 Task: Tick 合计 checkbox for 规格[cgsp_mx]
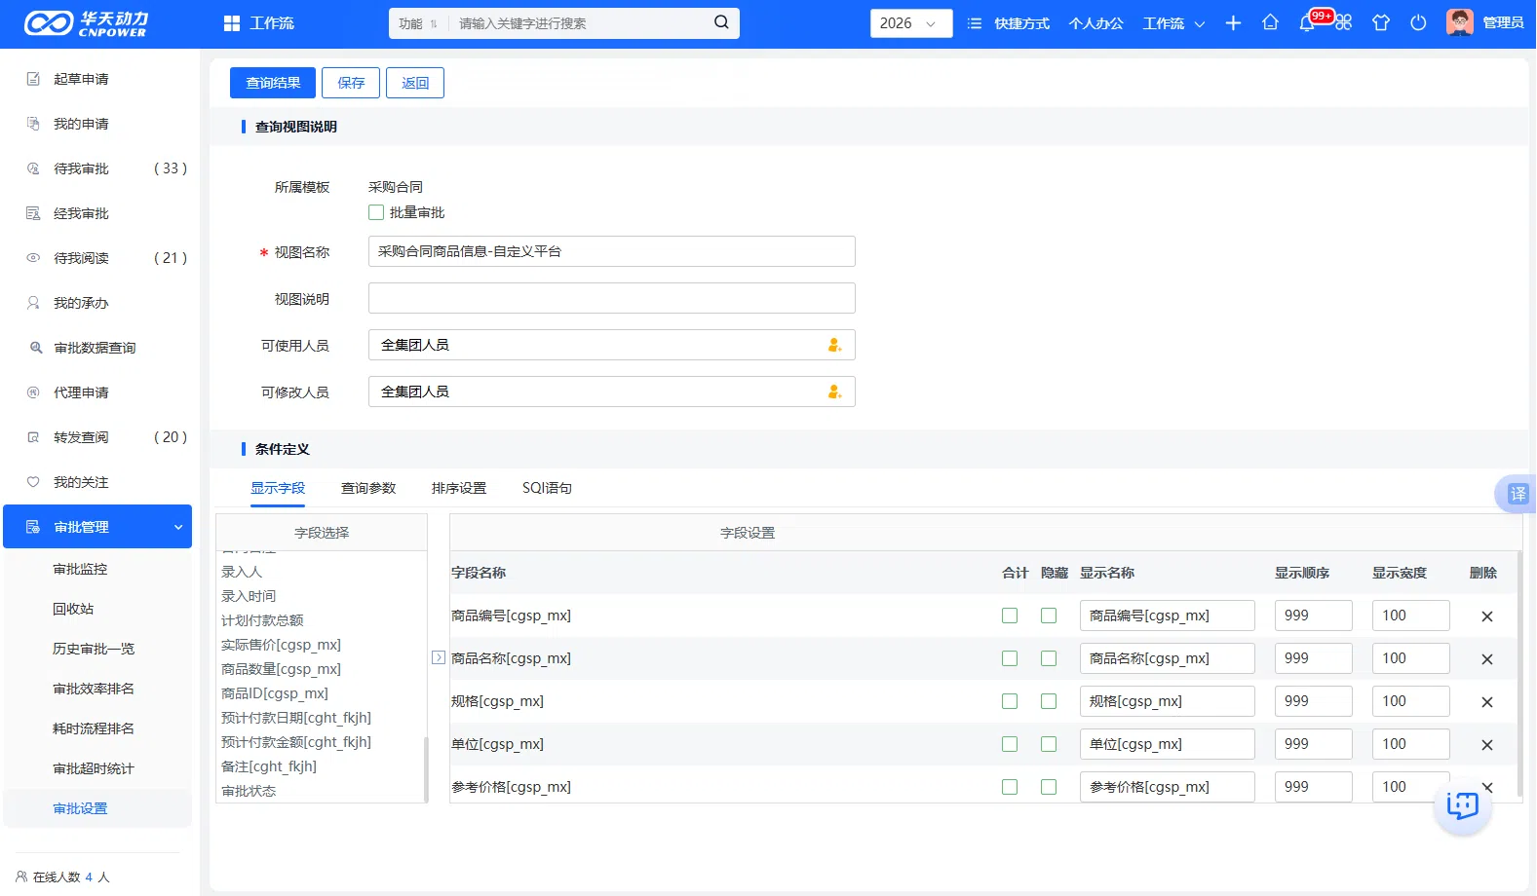point(1010,701)
